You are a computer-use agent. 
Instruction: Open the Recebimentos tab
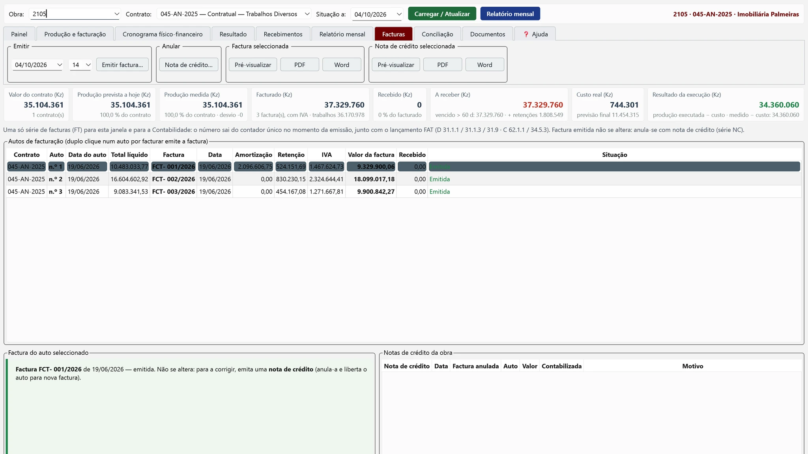[x=283, y=34]
